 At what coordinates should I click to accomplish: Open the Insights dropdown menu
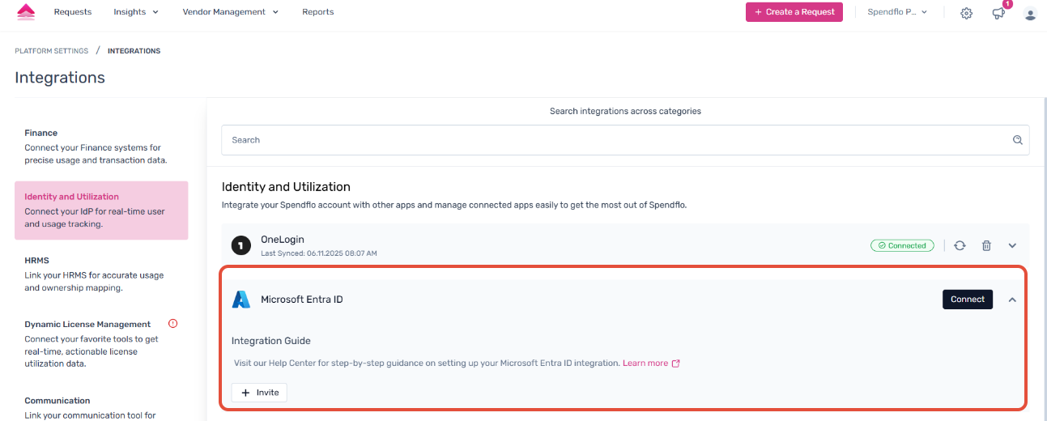click(136, 12)
